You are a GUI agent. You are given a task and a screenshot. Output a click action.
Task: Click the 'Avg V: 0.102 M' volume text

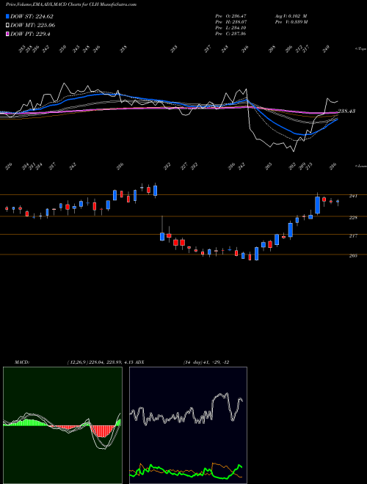click(x=291, y=15)
